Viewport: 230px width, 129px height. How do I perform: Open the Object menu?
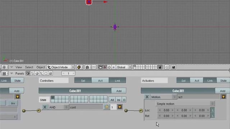pyautogui.click(x=41, y=67)
